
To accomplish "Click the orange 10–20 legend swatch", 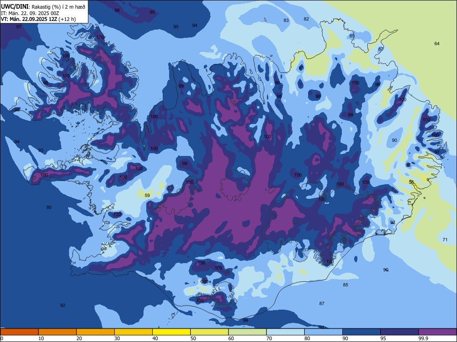I will (x=58, y=332).
